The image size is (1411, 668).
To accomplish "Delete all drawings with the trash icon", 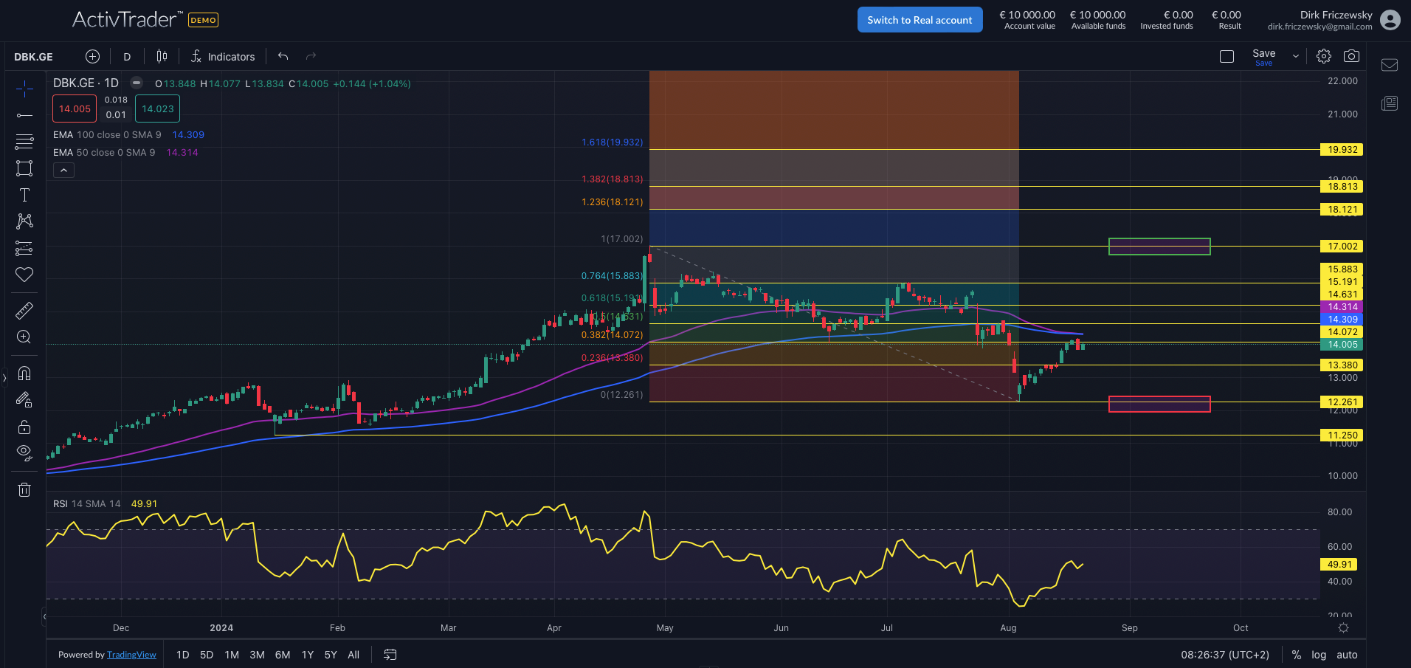I will coord(24,489).
